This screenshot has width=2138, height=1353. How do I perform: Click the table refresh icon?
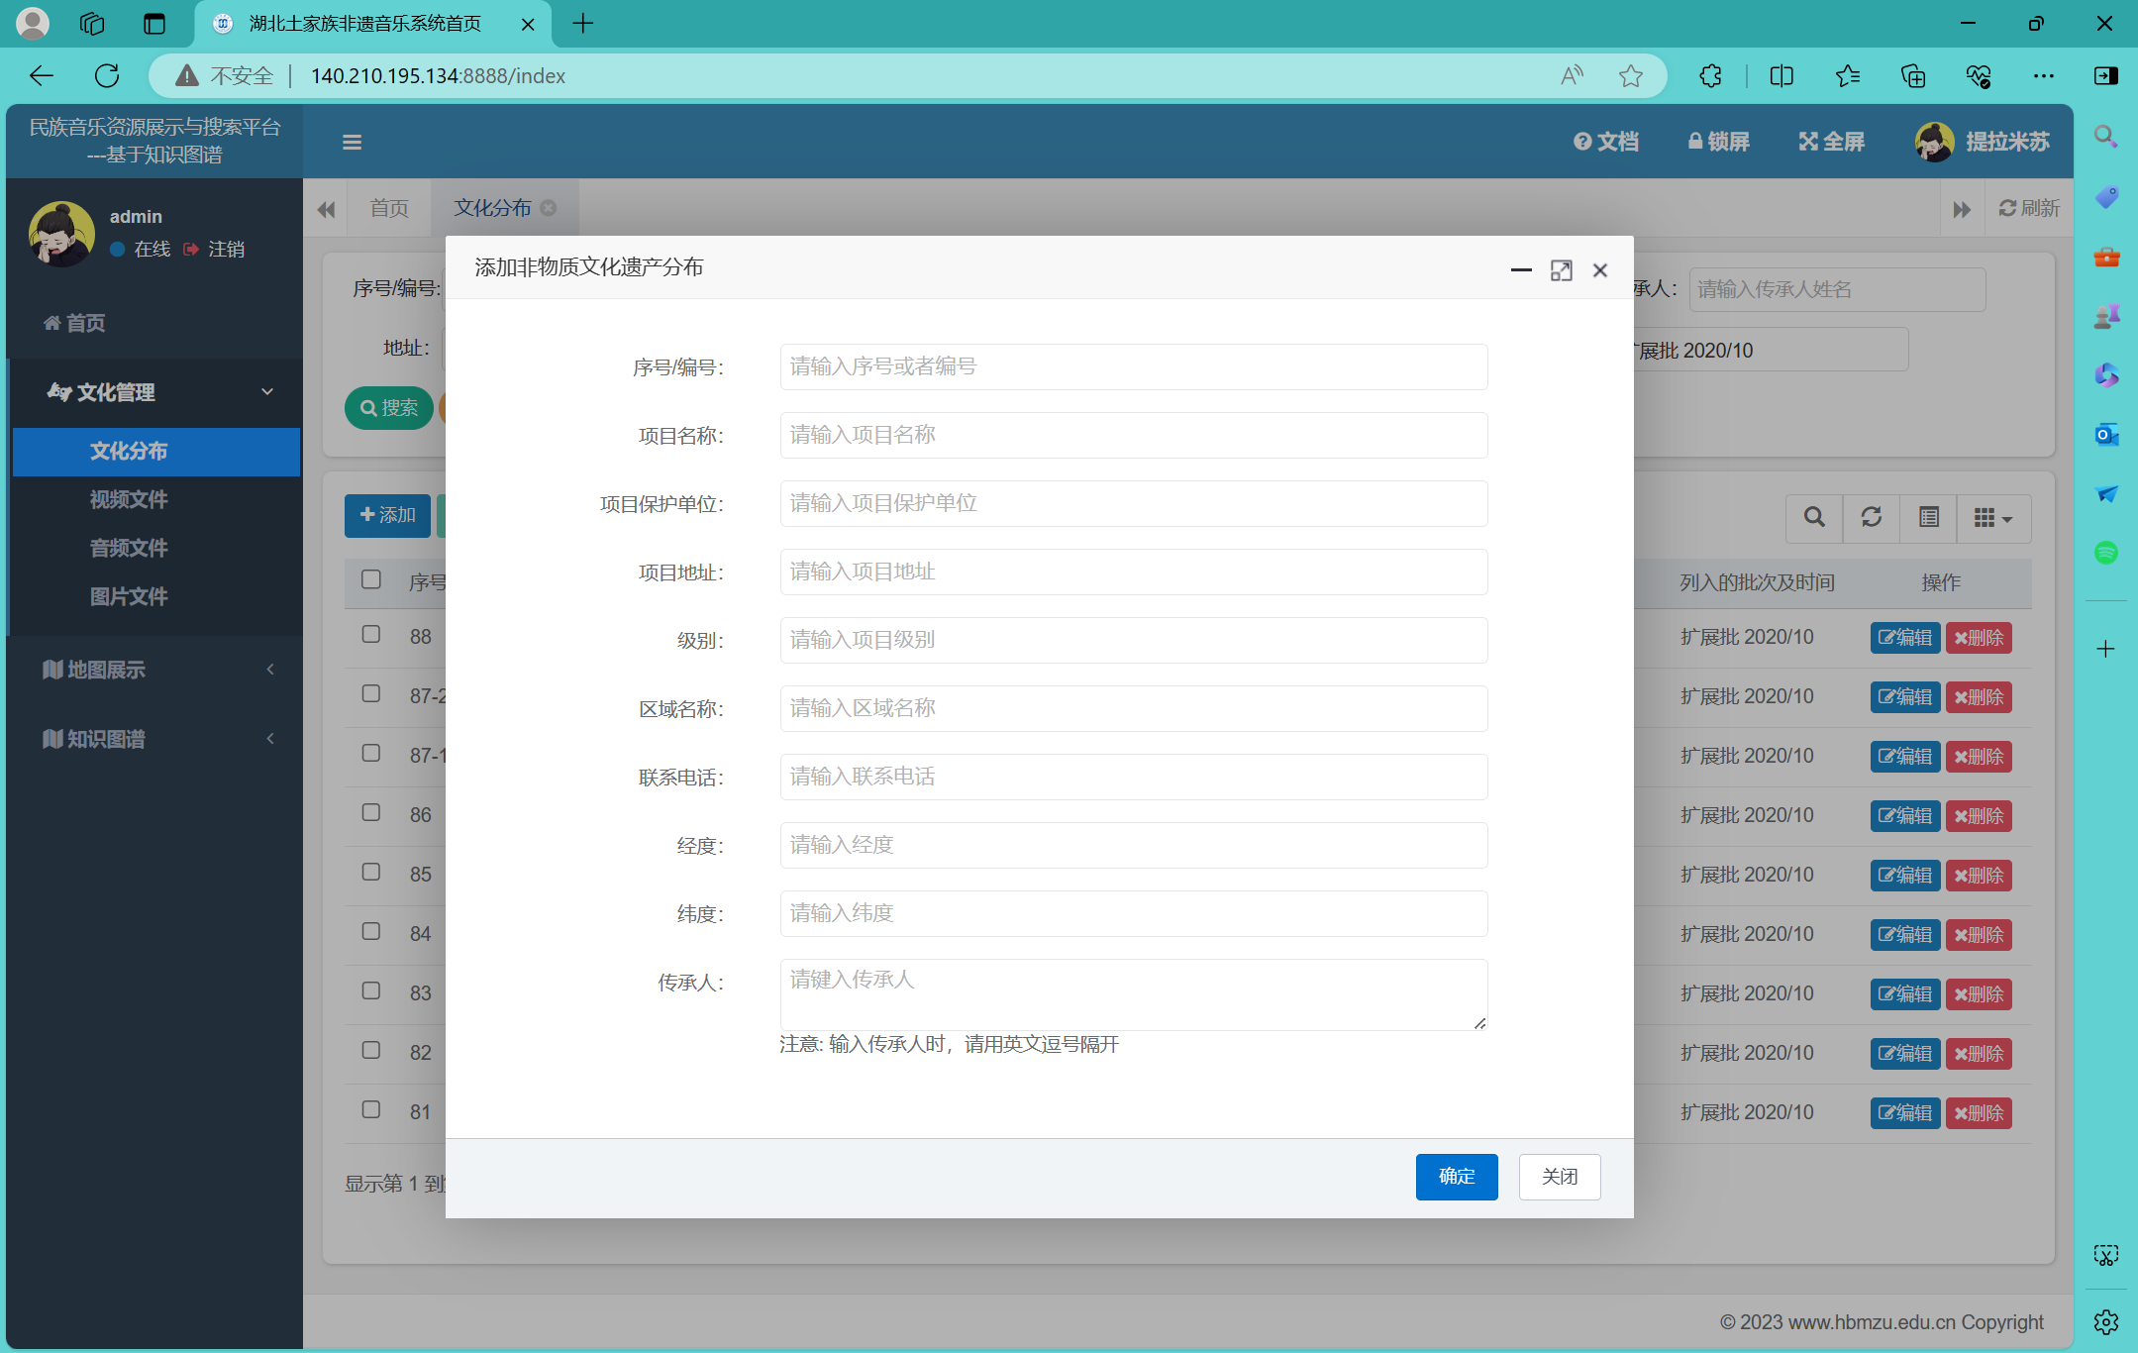[x=1871, y=517]
